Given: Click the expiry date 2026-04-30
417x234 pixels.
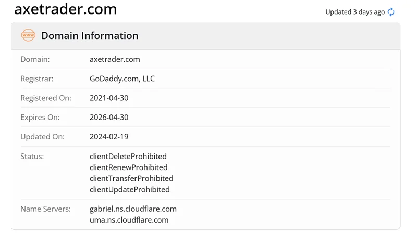Looking at the screenshot, I should (x=109, y=118).
